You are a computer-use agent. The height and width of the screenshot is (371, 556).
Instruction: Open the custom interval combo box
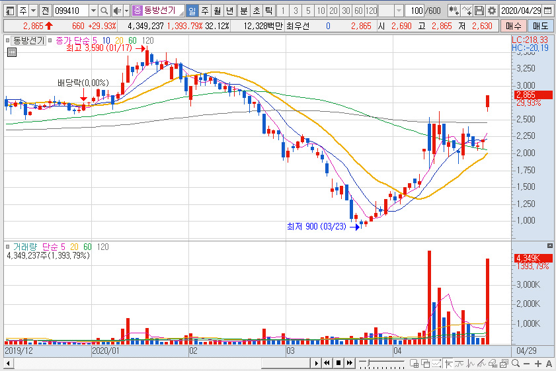391,11
